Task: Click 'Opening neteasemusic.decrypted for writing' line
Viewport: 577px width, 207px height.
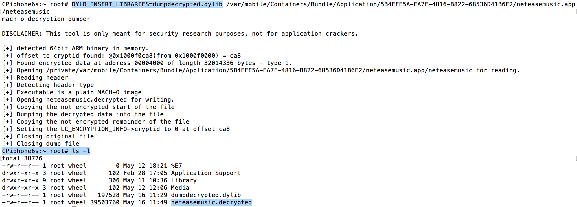Action: 95,100
